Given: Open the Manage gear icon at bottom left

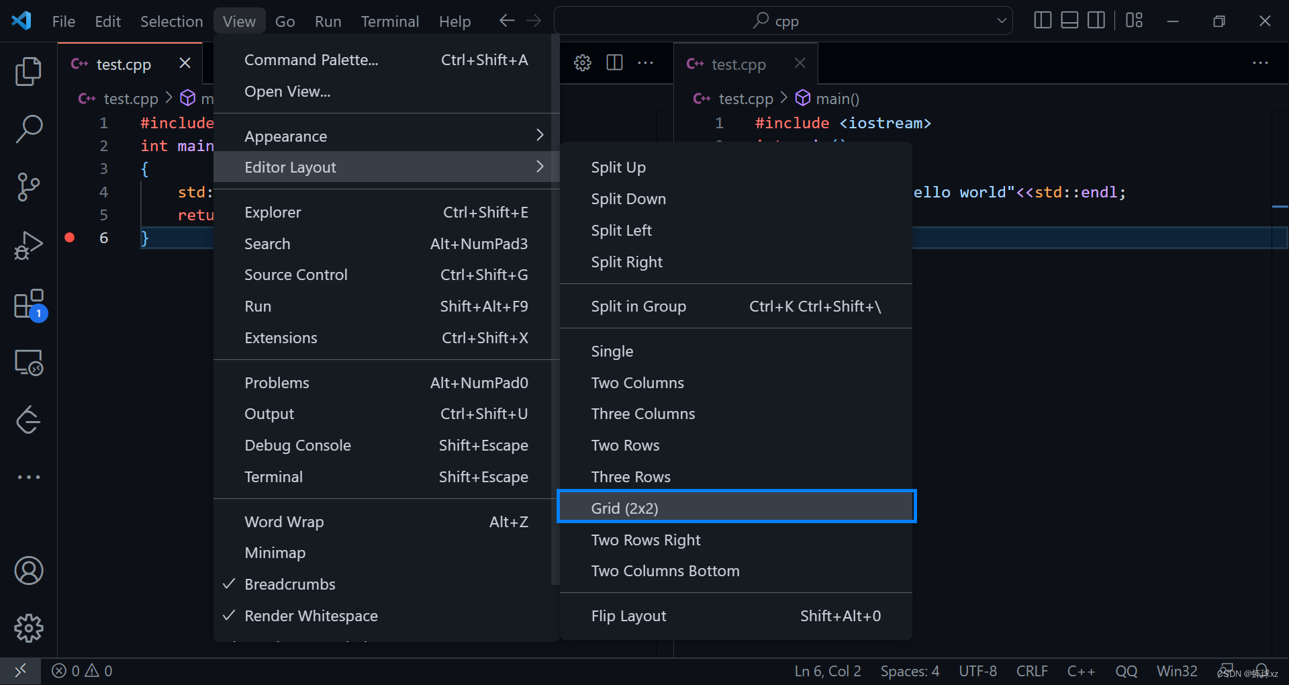Looking at the screenshot, I should 28,629.
